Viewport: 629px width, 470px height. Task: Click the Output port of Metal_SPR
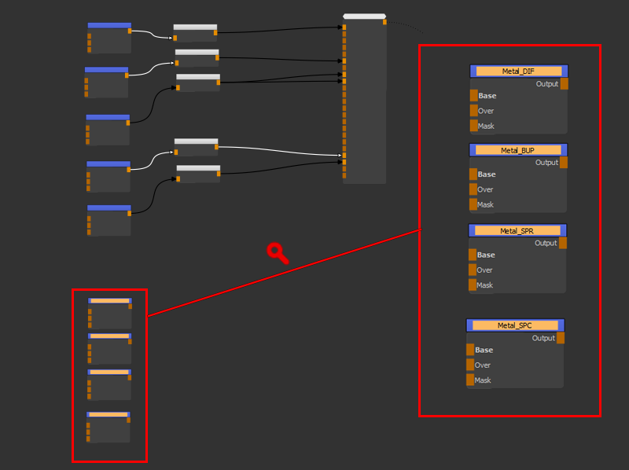(563, 244)
